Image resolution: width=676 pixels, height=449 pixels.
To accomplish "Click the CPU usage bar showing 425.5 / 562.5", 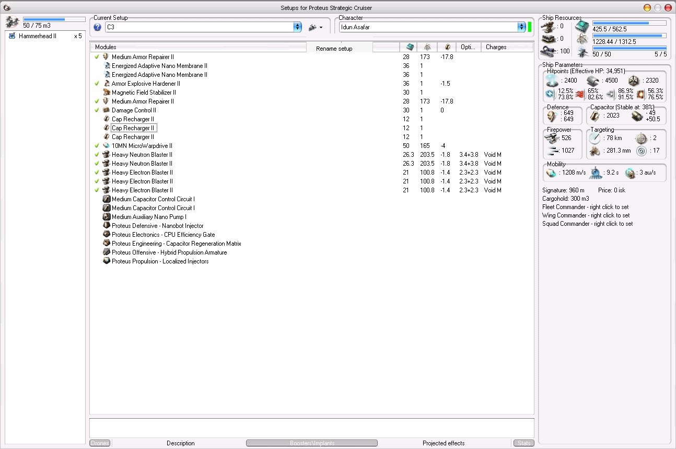I will click(x=630, y=23).
